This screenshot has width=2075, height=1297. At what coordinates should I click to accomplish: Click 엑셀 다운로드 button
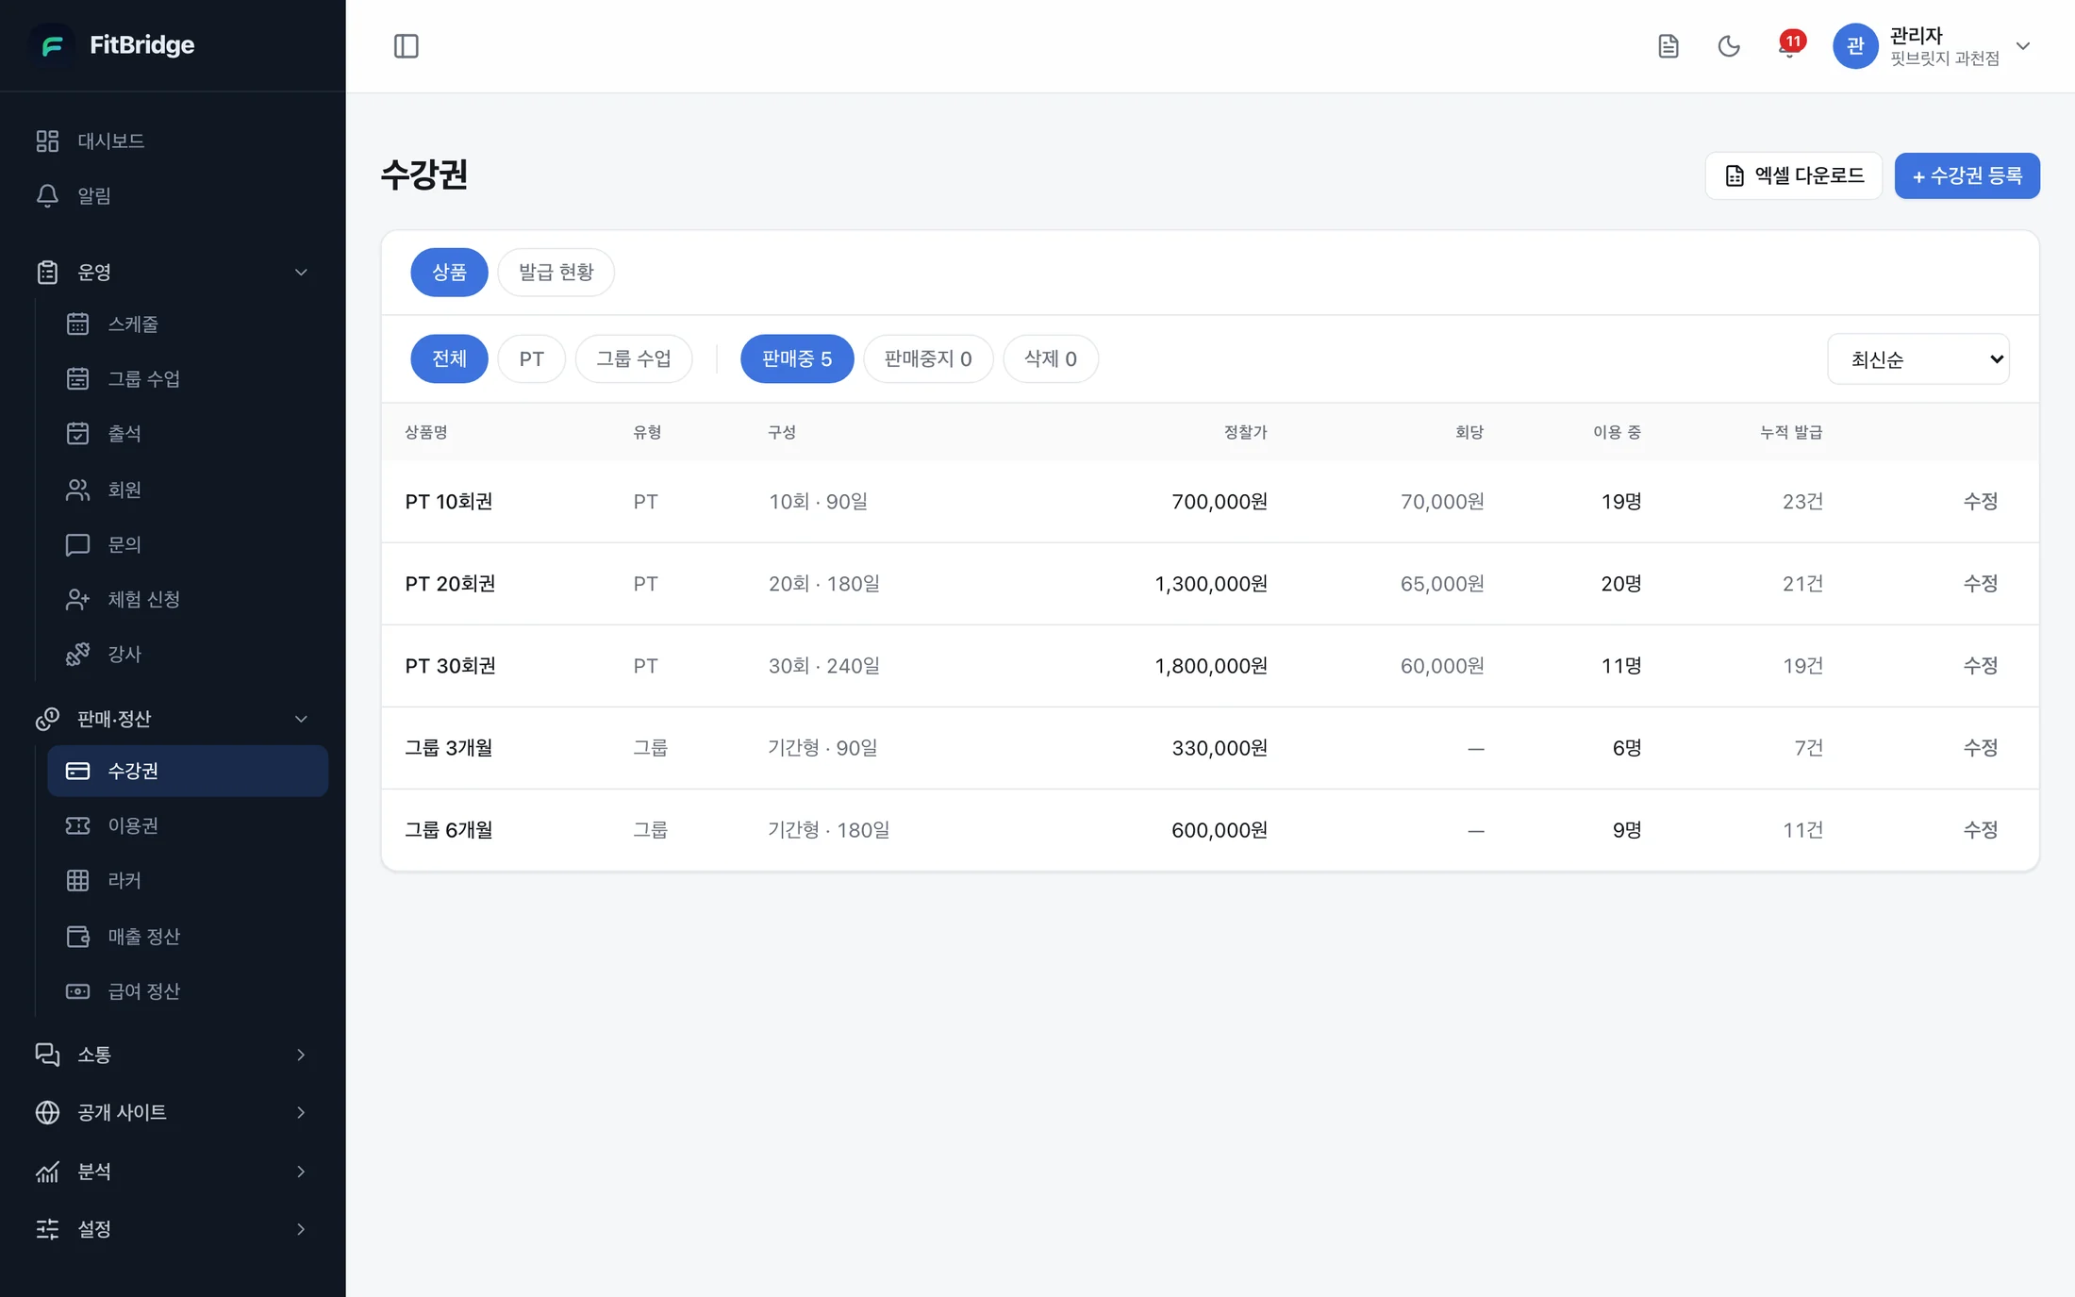[1793, 175]
